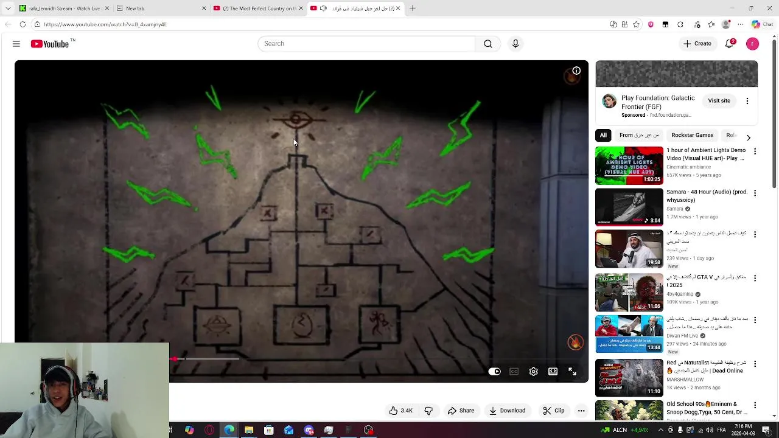Image resolution: width=779 pixels, height=438 pixels.
Task: Toggle closed captions on the video
Action: click(x=514, y=372)
